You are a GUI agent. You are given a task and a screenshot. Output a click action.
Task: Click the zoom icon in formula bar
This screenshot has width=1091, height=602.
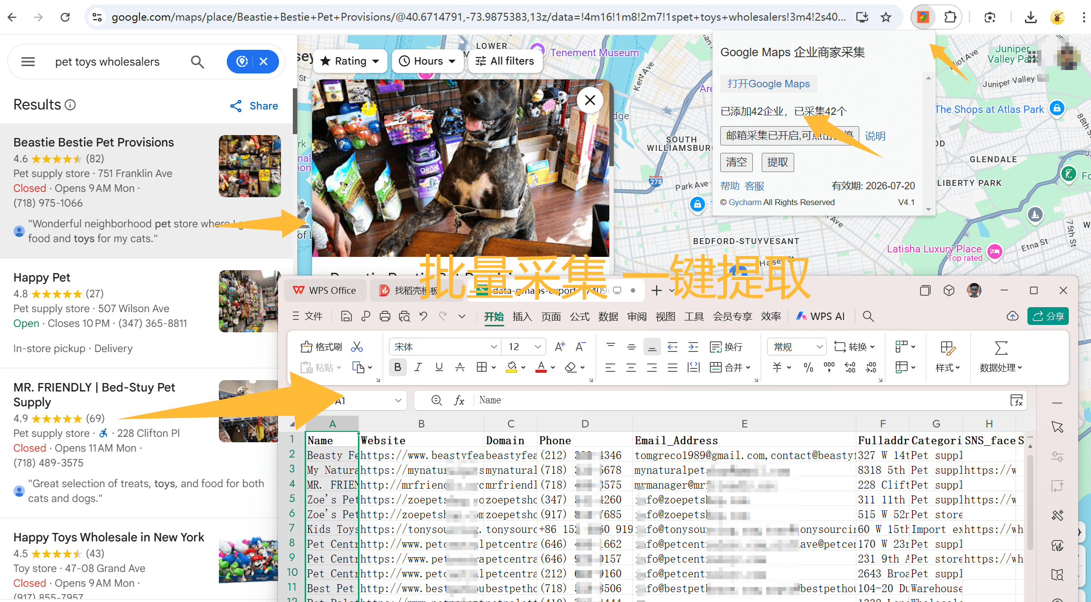436,400
